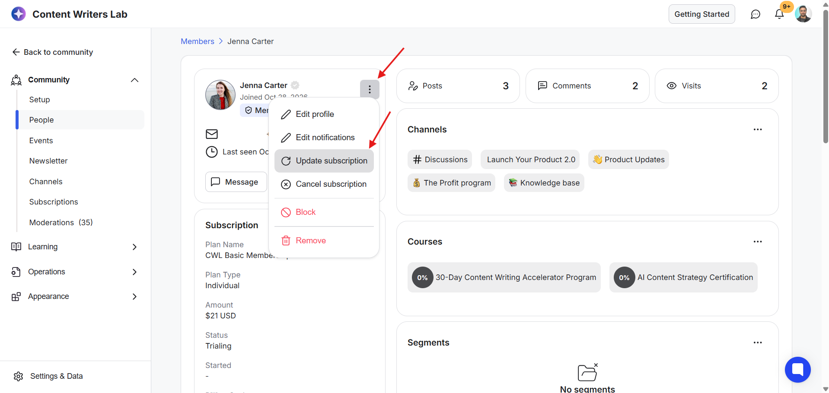Image resolution: width=829 pixels, height=393 pixels.
Task: Open the Comments stat card
Action: 587,86
